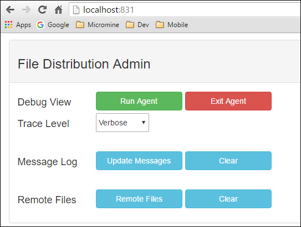Screen dimensions: 301x227
Task: Open the Mobile bookmarks folder
Action: tap(172, 25)
